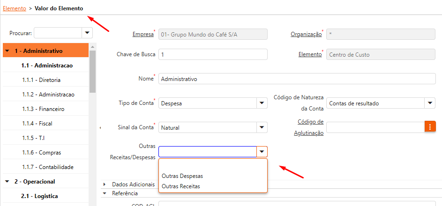Go to Elemento breadcrumb link
The image size is (442, 206).
14,8
